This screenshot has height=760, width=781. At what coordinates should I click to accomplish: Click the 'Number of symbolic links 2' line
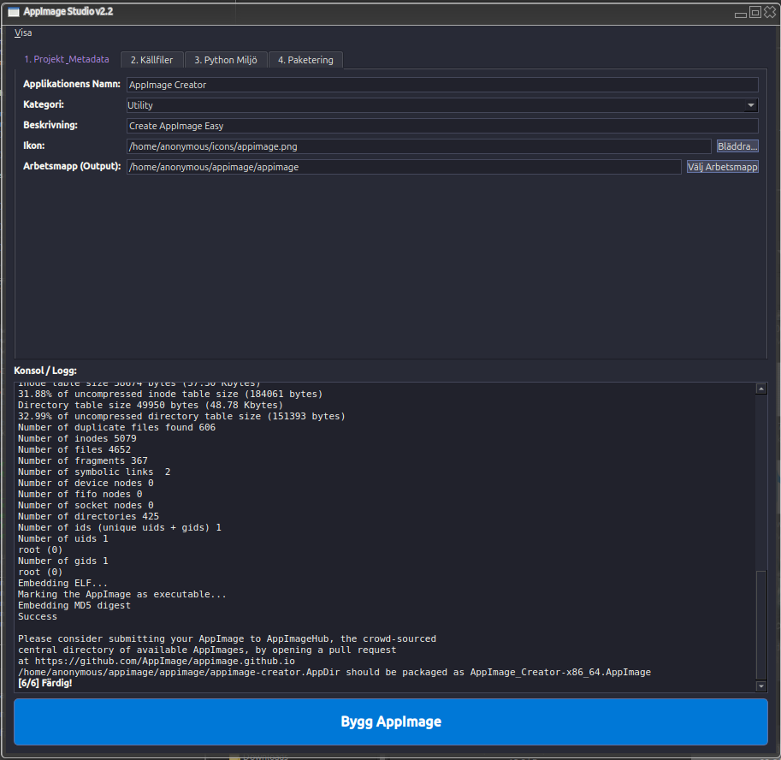[94, 472]
